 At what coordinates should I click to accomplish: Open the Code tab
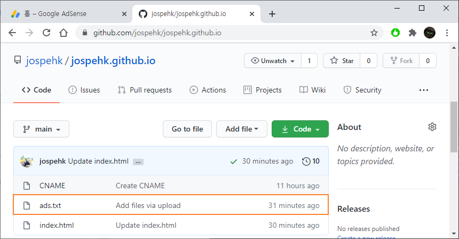[37, 90]
